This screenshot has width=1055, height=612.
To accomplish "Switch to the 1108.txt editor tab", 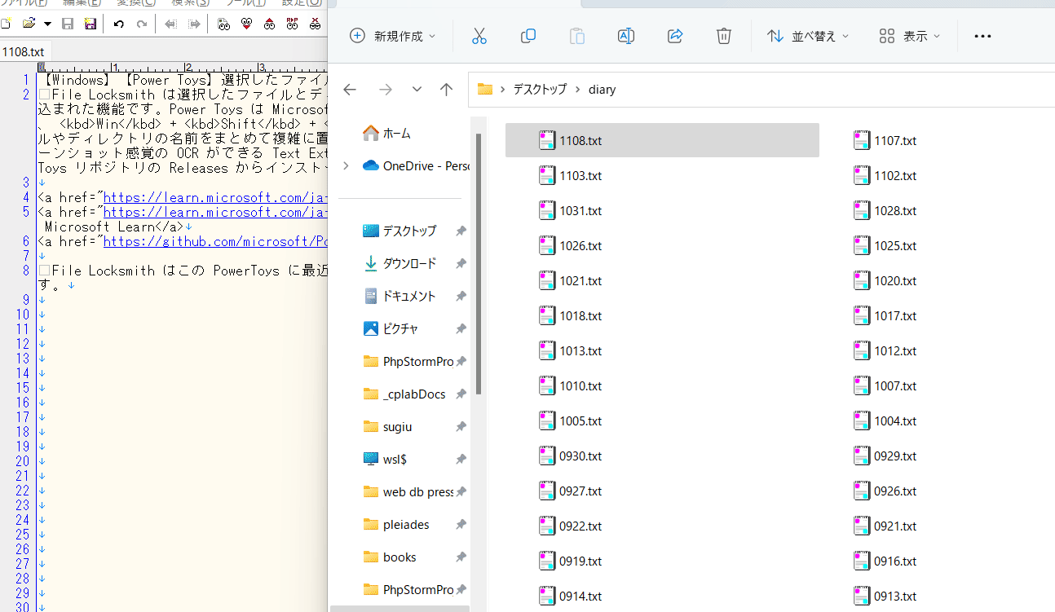I will coord(23,51).
